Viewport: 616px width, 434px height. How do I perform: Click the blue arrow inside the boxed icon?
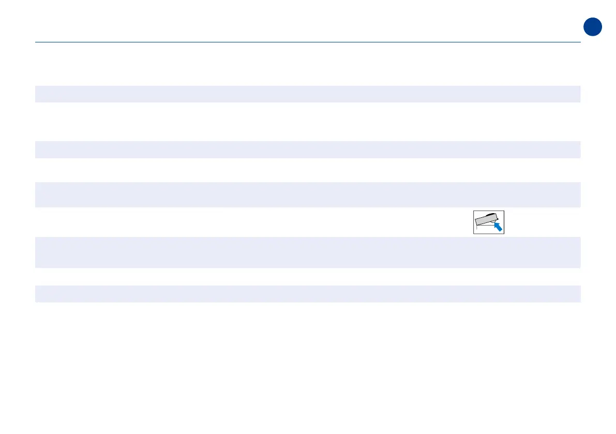point(498,227)
